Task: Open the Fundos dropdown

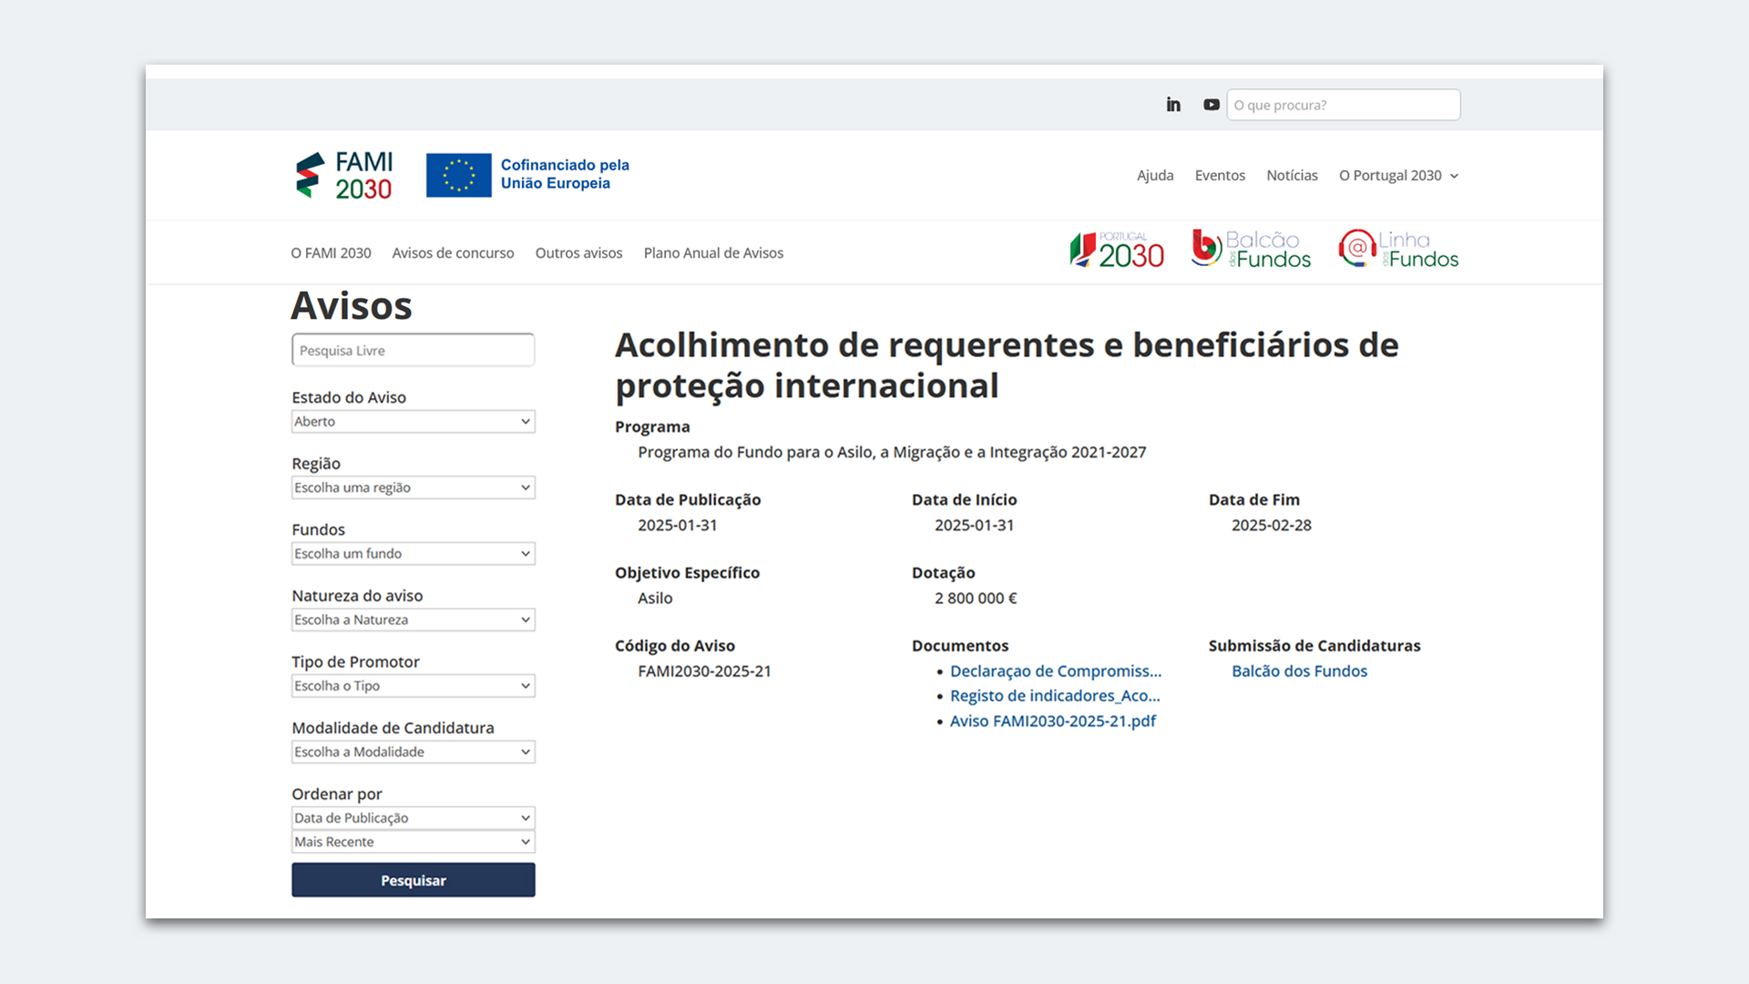Action: [413, 554]
